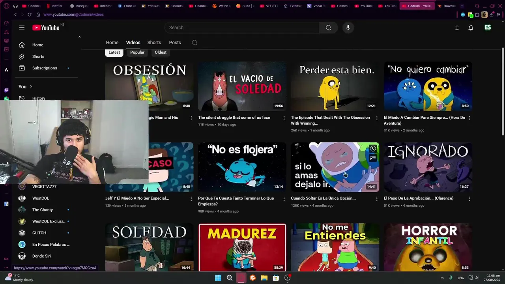Open the YouTube hamburger guide menu
The image size is (505, 284).
click(22, 28)
